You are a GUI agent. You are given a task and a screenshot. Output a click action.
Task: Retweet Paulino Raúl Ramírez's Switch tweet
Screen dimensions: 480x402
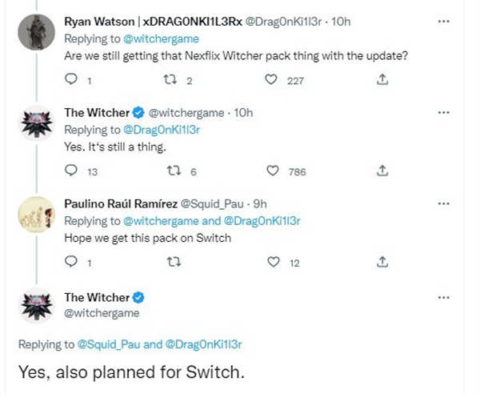pos(174,263)
